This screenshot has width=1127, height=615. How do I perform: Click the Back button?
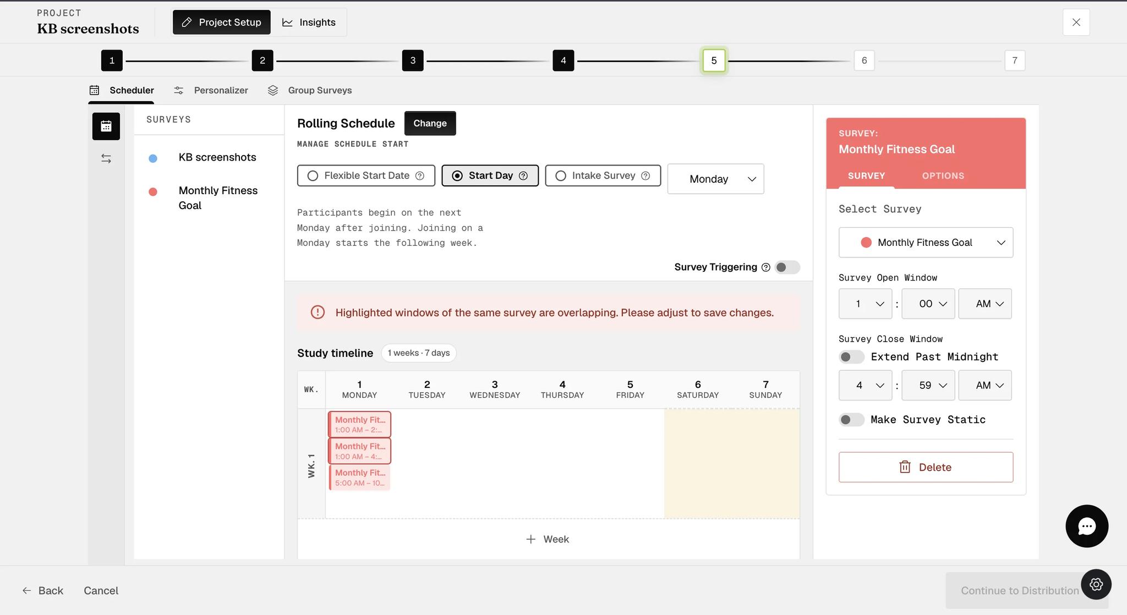coord(43,590)
